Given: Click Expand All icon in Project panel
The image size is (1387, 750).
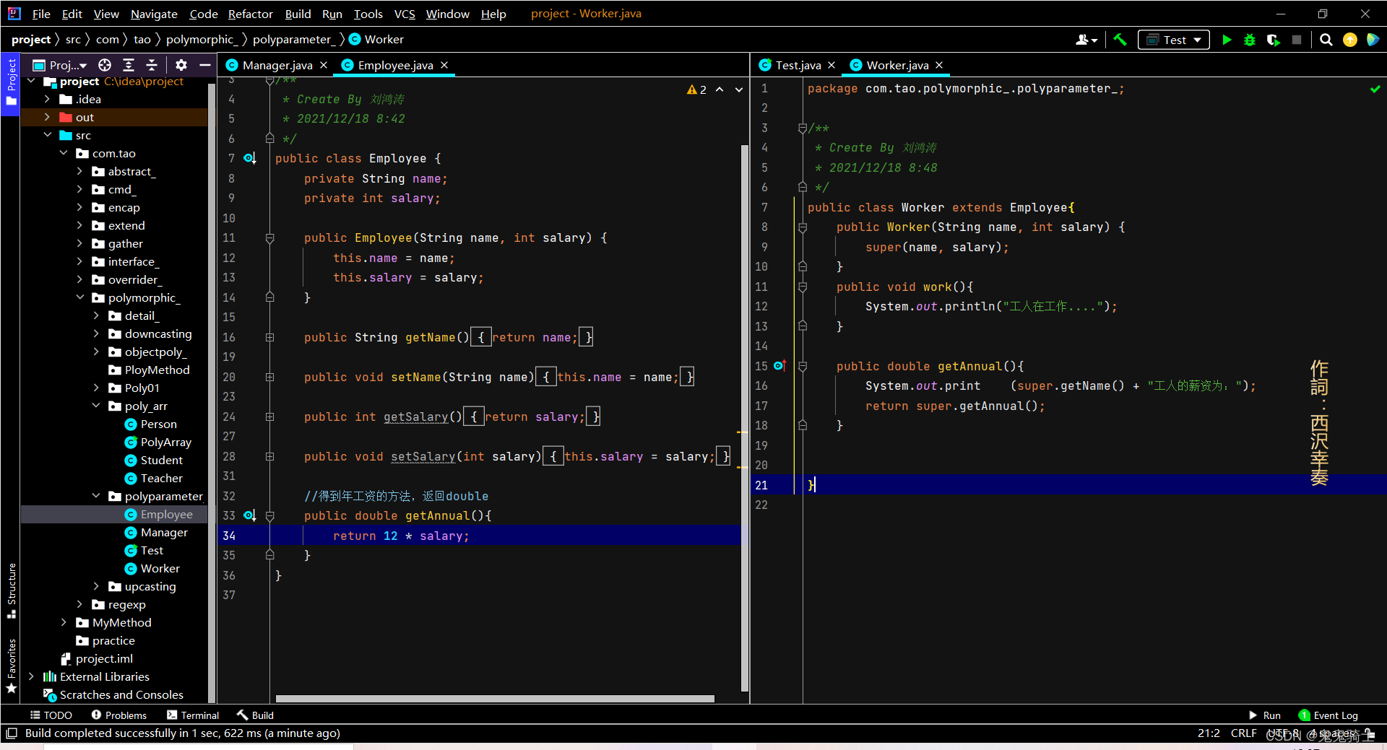Looking at the screenshot, I should [129, 65].
